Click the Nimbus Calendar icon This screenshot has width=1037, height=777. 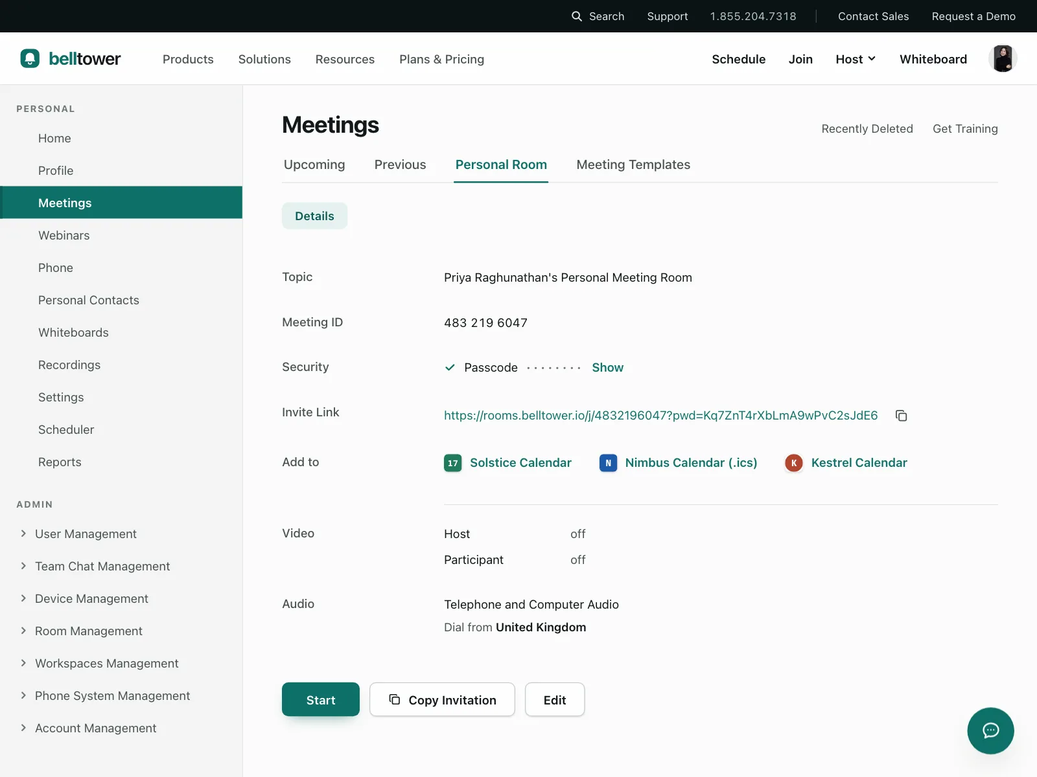point(608,463)
